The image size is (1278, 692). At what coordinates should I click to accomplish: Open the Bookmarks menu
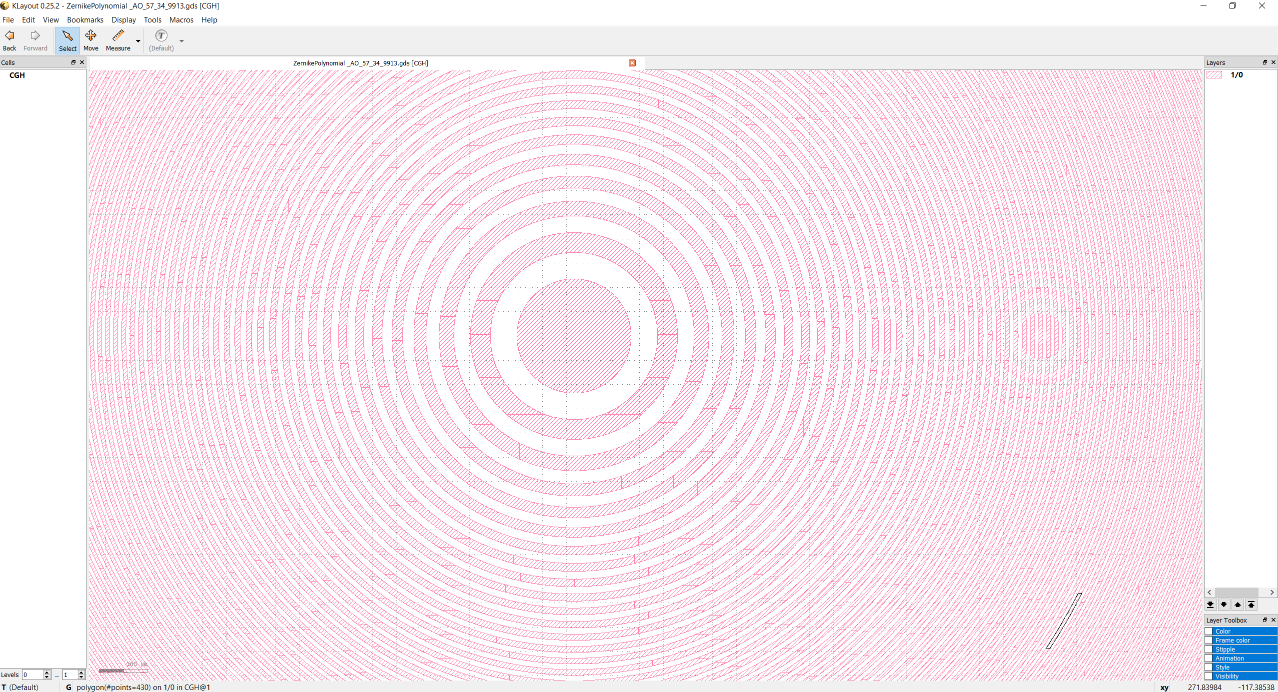(85, 20)
